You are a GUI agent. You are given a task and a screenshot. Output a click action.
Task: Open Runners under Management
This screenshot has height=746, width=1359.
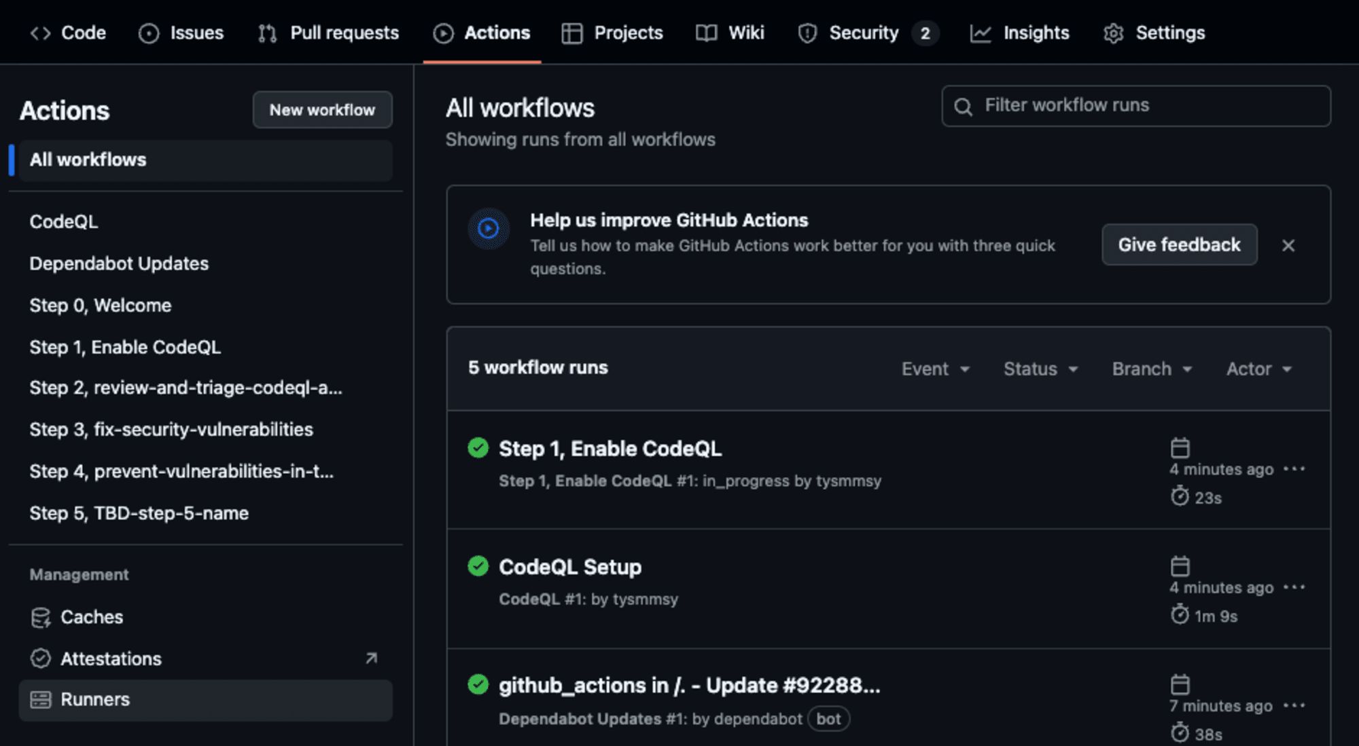[x=205, y=700]
